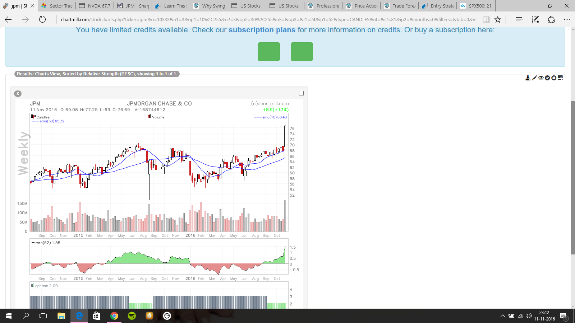This screenshot has height=323, width=575.
Task: Click the JPM ticker symbol
Action: pos(35,103)
